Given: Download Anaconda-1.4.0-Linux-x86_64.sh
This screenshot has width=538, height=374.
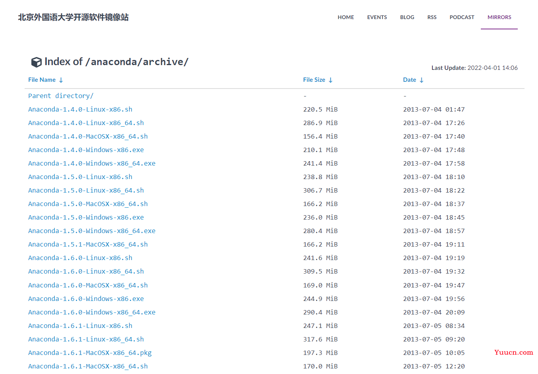Looking at the screenshot, I should [x=86, y=123].
